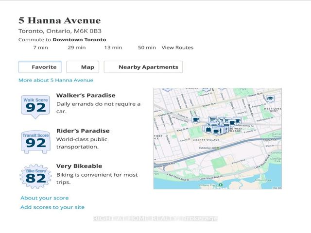Open Add scores to your site link
311x233 pixels.
pos(52,207)
